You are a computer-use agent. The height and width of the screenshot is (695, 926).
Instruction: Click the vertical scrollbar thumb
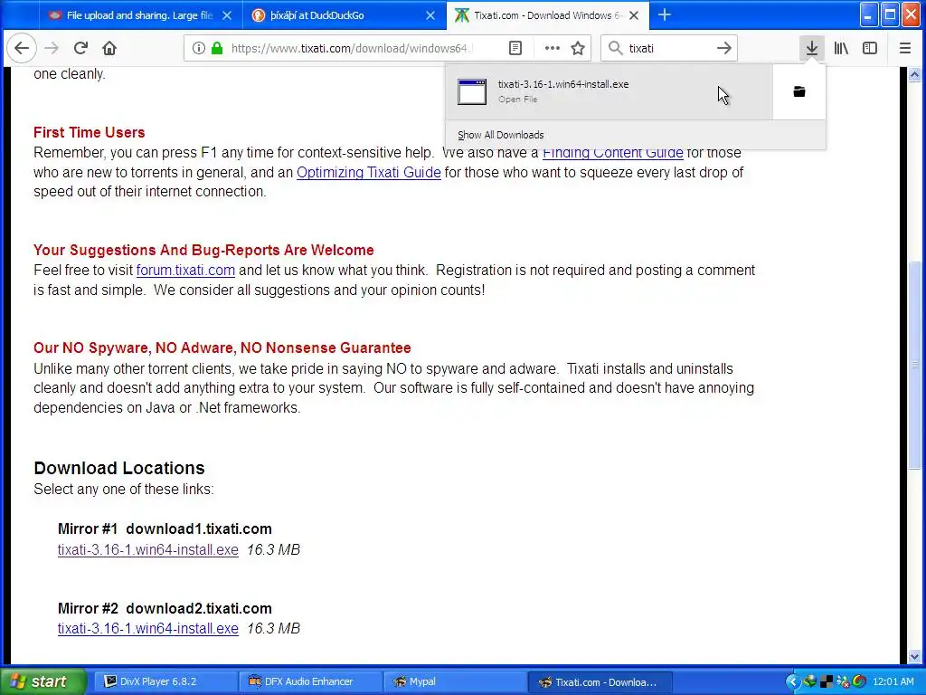(x=914, y=364)
